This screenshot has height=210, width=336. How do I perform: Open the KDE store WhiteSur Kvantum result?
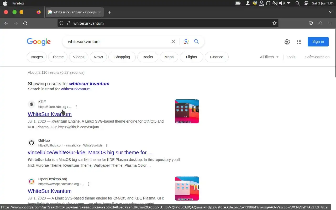tap(50, 114)
